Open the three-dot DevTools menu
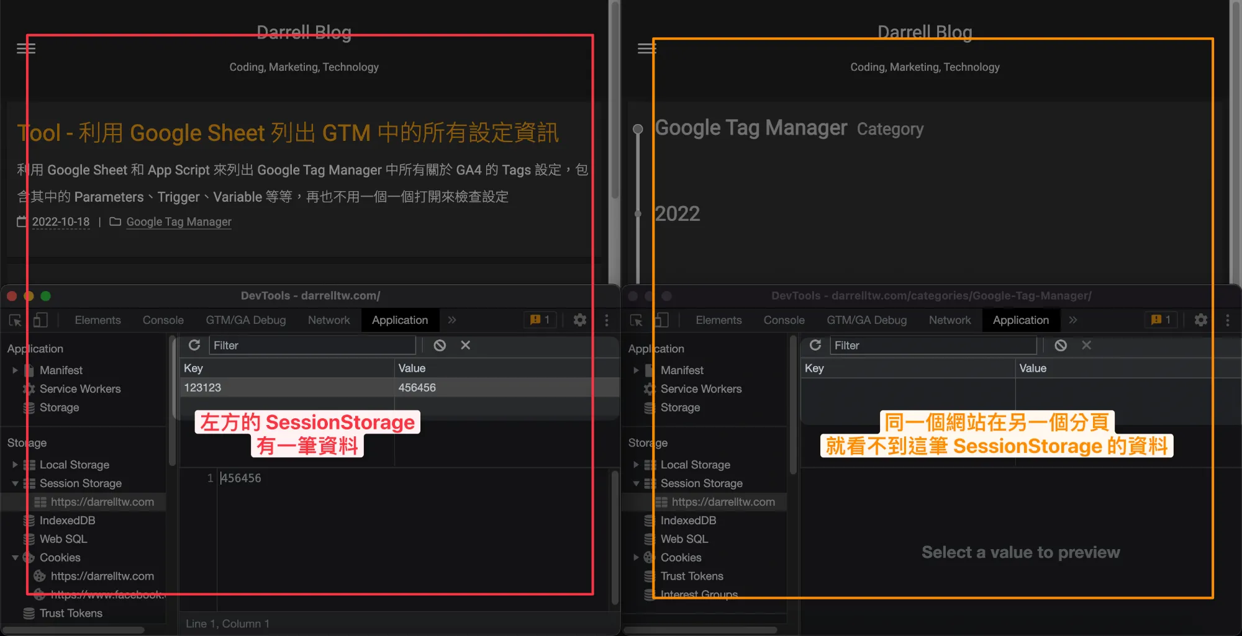 (x=607, y=320)
